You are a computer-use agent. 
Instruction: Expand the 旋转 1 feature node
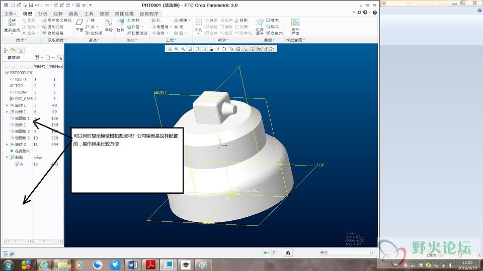[x=7, y=105]
